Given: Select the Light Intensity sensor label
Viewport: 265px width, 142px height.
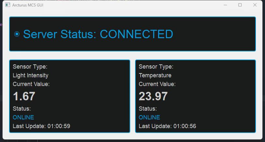Looking at the screenshot, I should click(x=31, y=75).
